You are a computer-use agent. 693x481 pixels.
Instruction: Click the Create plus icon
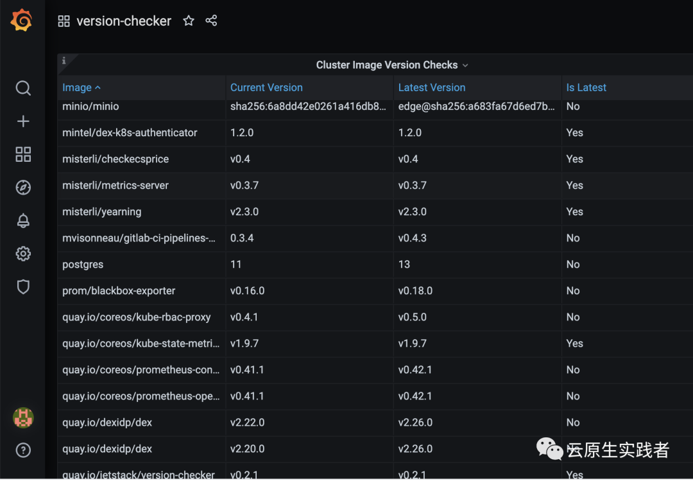pos(23,121)
